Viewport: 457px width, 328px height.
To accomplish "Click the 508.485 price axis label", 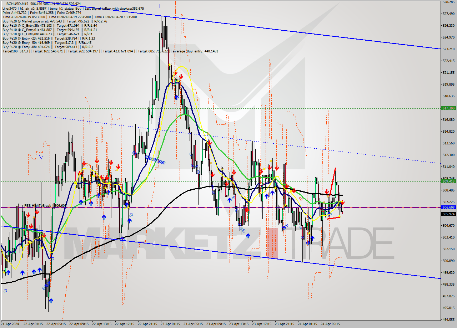I will (448, 190).
